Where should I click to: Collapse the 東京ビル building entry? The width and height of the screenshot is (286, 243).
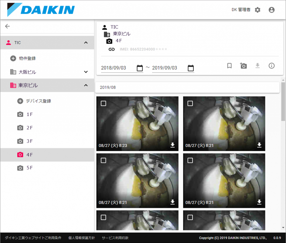86,85
